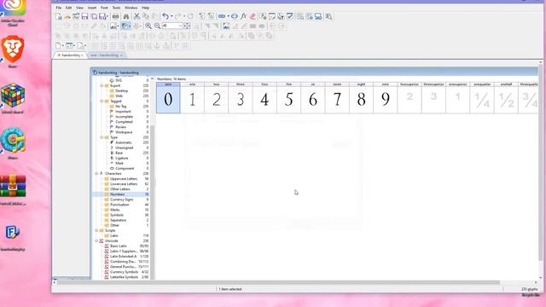
Task: Click the horizontal scrollbar at window bottom
Action: click(279, 282)
